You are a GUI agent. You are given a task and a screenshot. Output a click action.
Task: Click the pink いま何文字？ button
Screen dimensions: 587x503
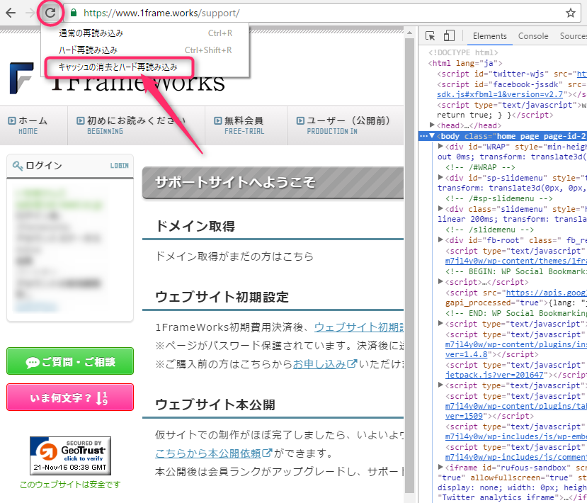point(70,397)
